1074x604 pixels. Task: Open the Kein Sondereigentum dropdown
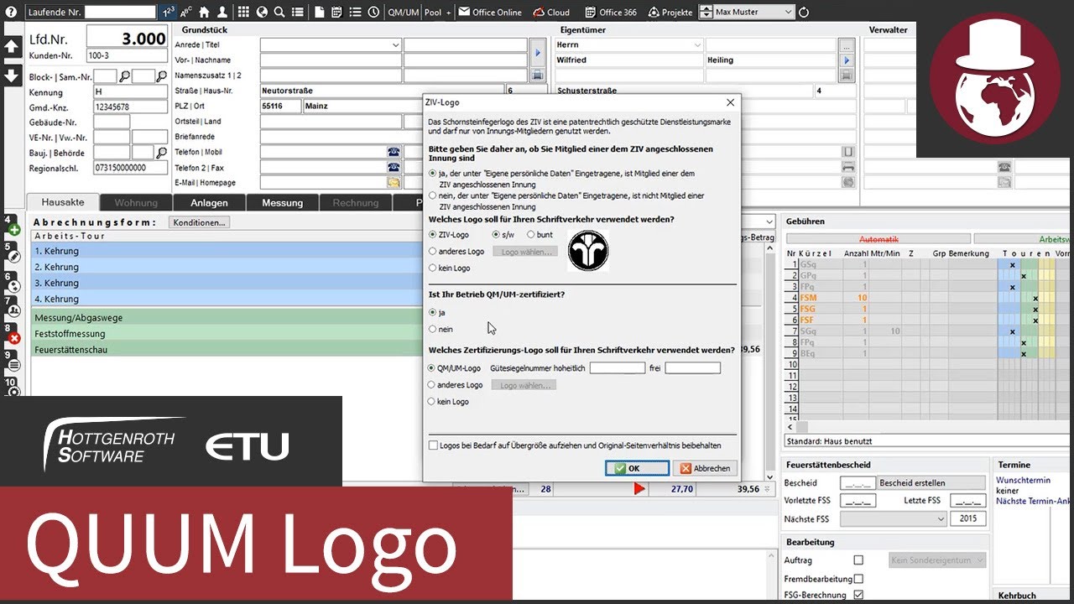938,560
